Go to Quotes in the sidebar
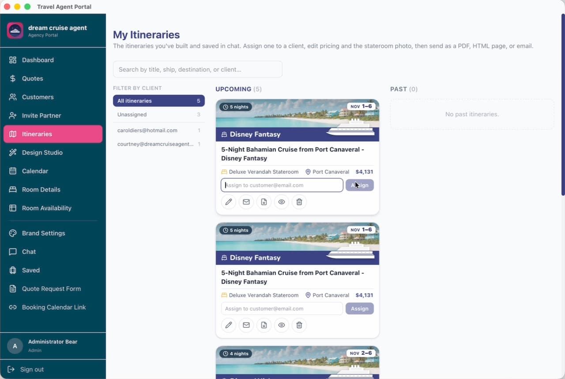Image resolution: width=565 pixels, height=379 pixels. (53, 78)
